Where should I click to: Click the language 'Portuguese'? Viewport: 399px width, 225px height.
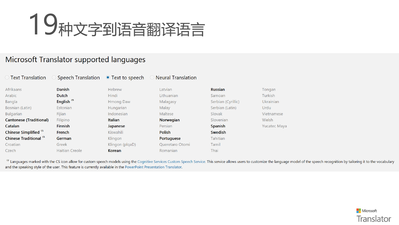pyautogui.click(x=170, y=139)
